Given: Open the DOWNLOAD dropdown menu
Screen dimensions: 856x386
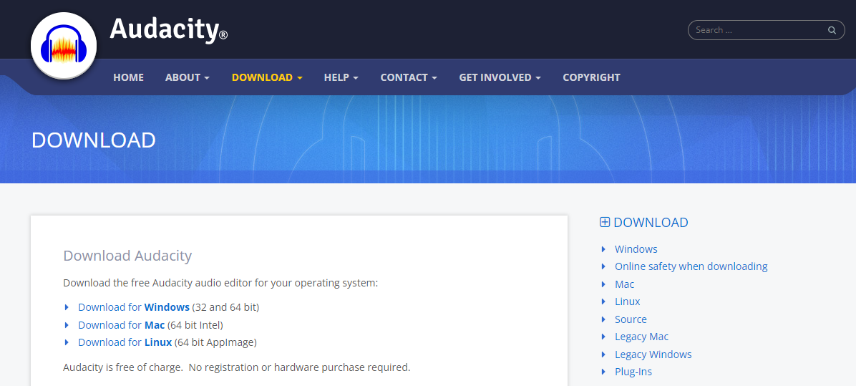Looking at the screenshot, I should 267,77.
